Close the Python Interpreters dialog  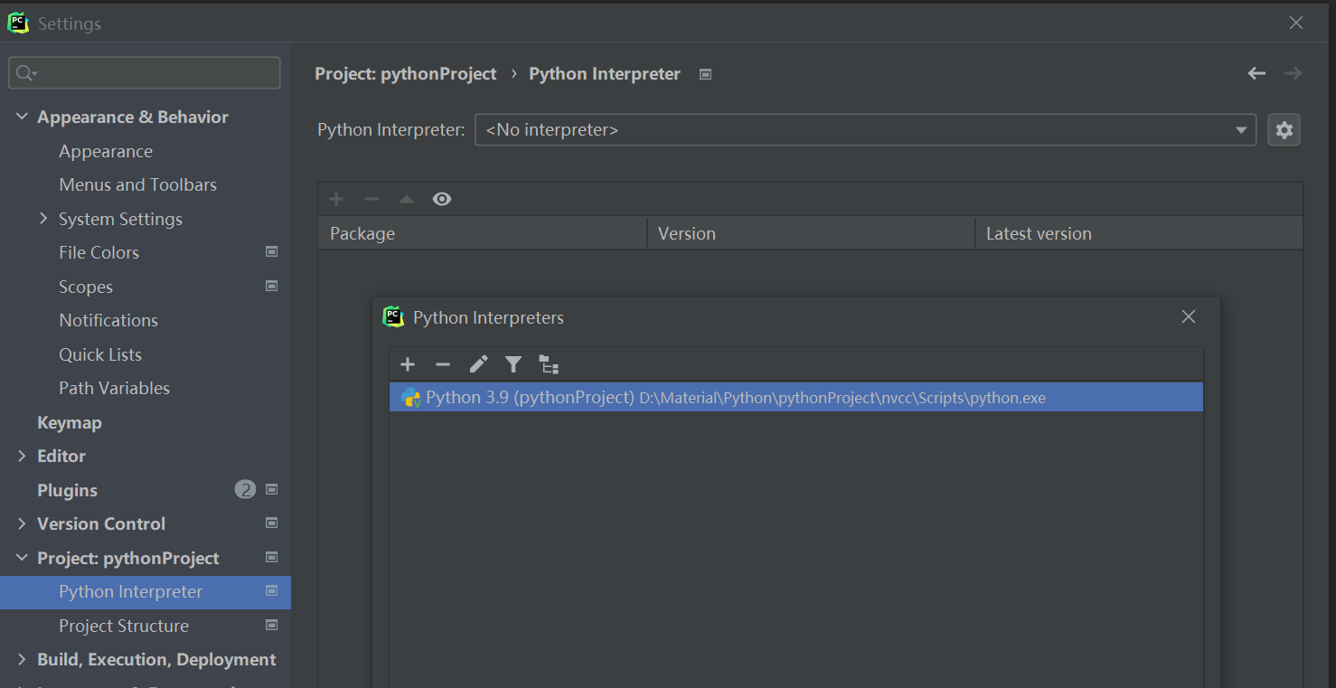(1189, 316)
